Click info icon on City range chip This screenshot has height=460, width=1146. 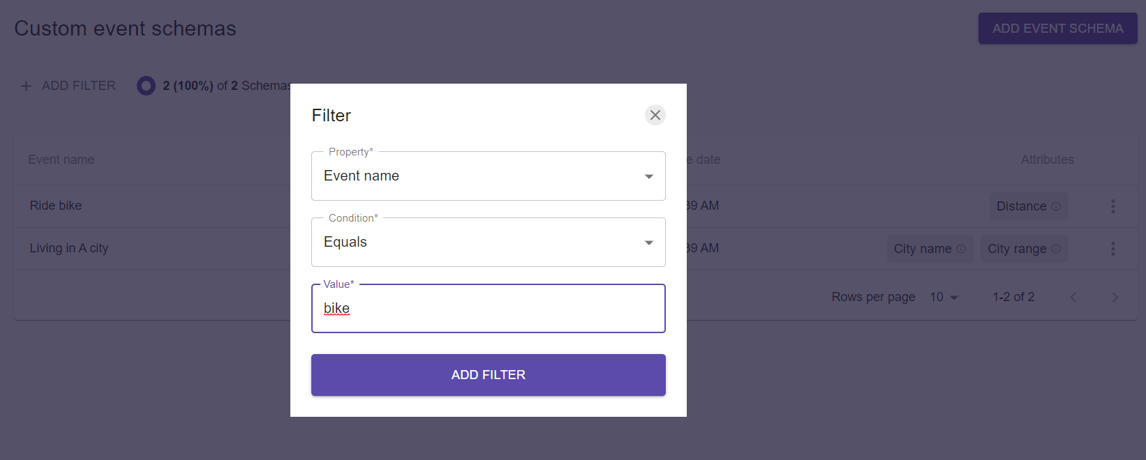tap(1056, 249)
